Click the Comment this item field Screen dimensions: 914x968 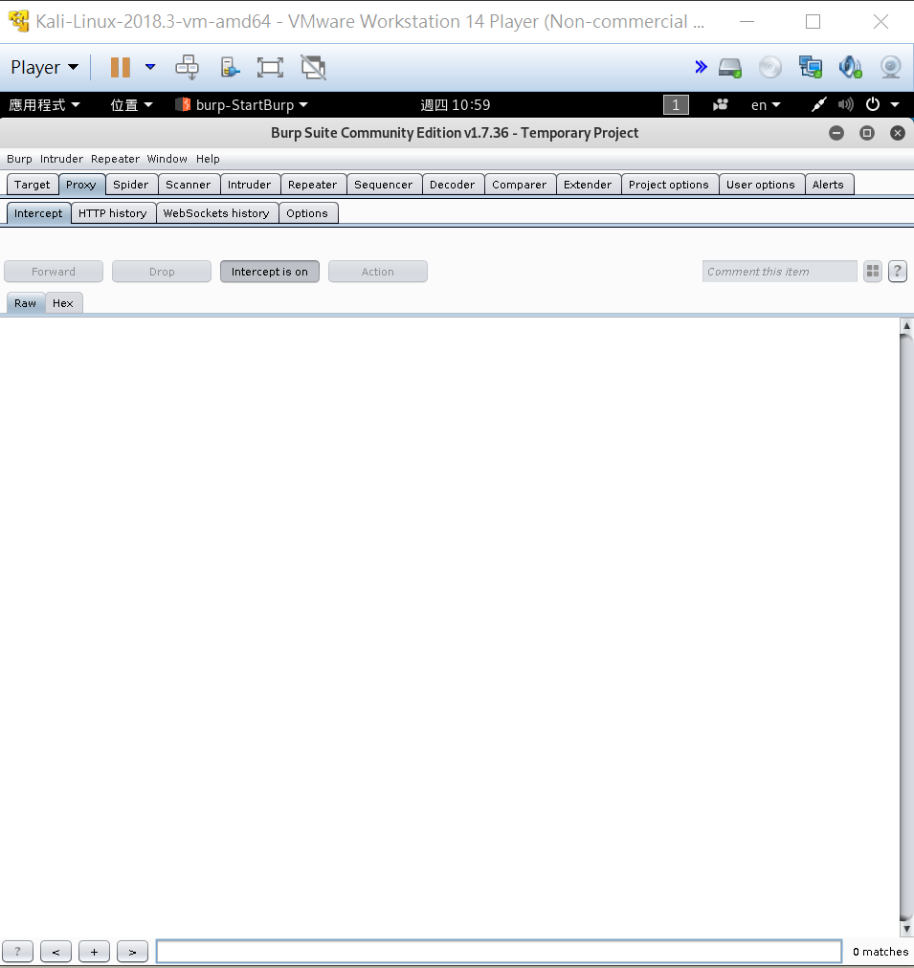779,272
